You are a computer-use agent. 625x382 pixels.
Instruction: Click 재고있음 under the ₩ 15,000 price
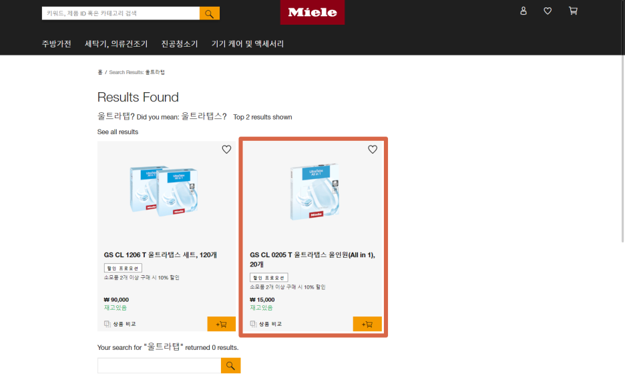[261, 308]
